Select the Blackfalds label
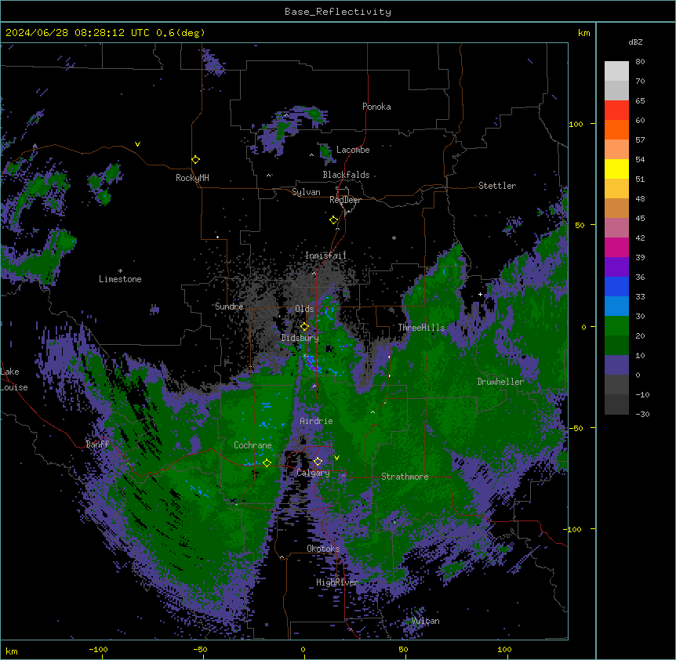 coord(346,175)
